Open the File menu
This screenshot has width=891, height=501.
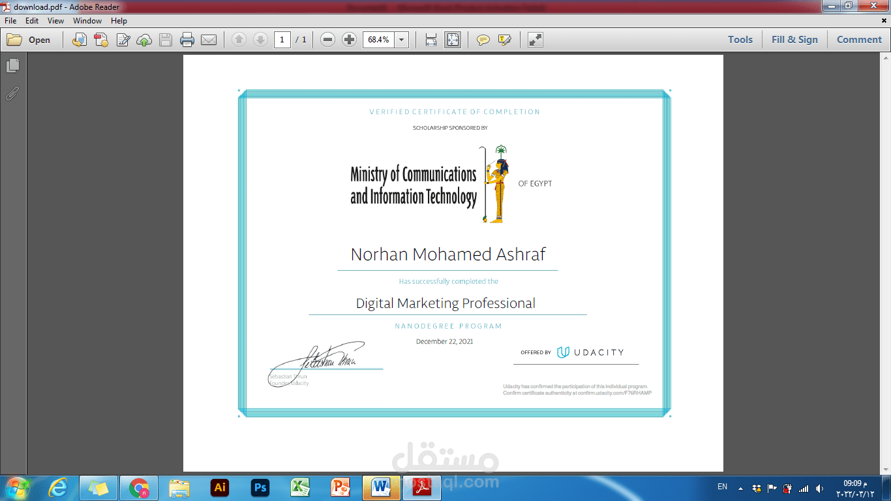click(10, 21)
